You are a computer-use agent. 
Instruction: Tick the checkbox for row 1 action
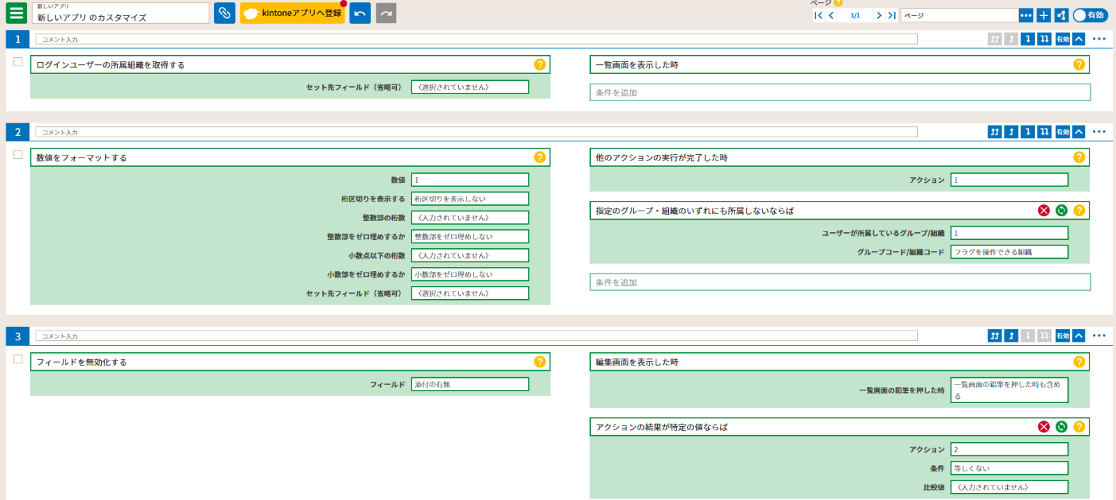click(x=18, y=62)
